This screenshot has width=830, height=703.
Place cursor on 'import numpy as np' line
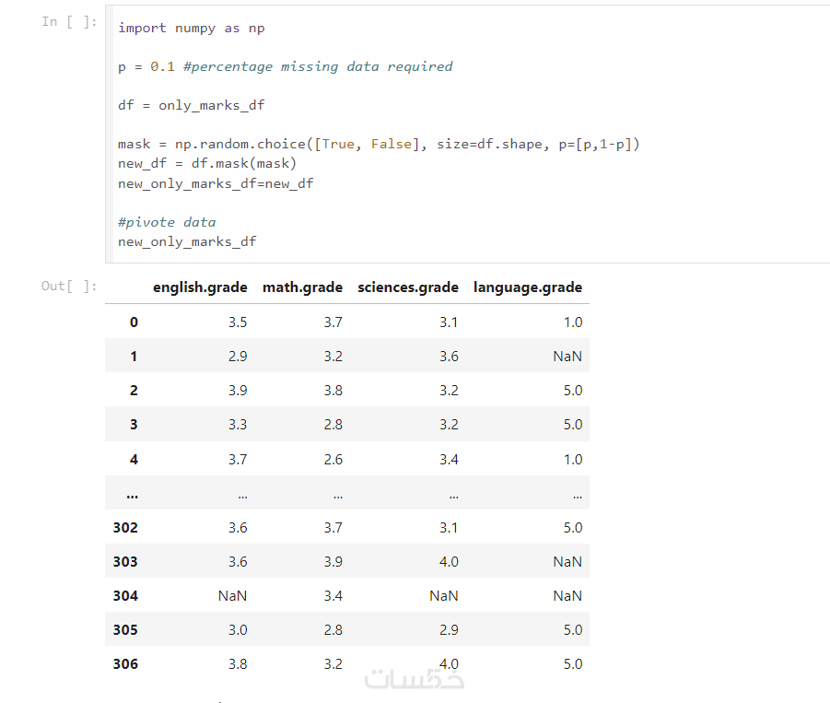click(192, 28)
